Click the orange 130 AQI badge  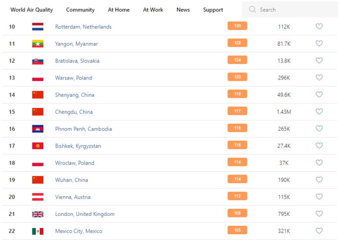coord(237,26)
